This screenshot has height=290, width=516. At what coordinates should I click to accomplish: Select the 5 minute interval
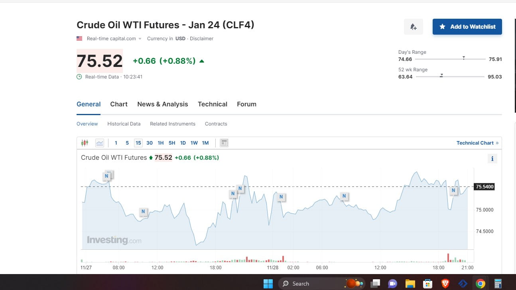click(127, 143)
